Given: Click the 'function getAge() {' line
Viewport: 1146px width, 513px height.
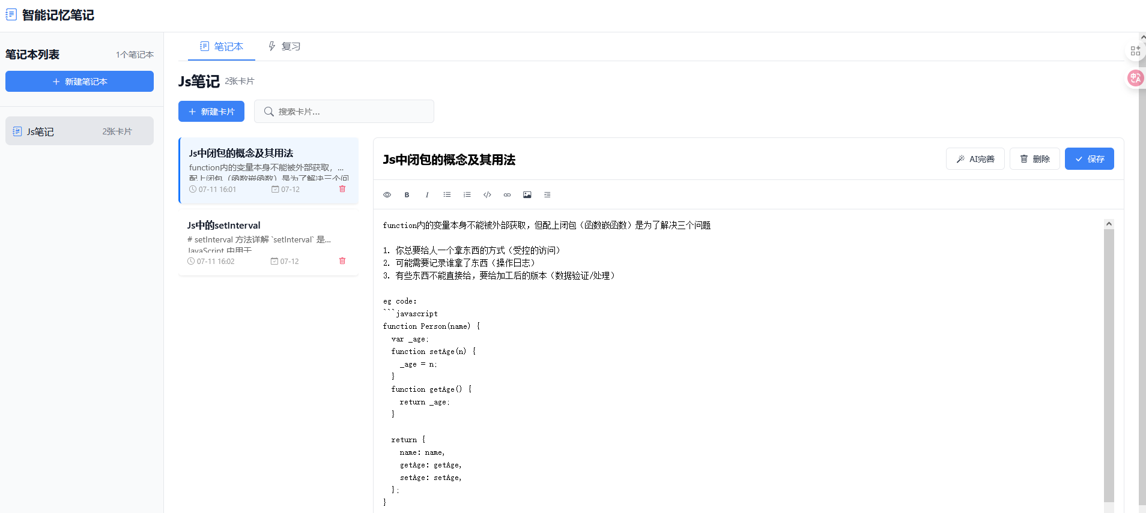Looking at the screenshot, I should pyautogui.click(x=432, y=389).
